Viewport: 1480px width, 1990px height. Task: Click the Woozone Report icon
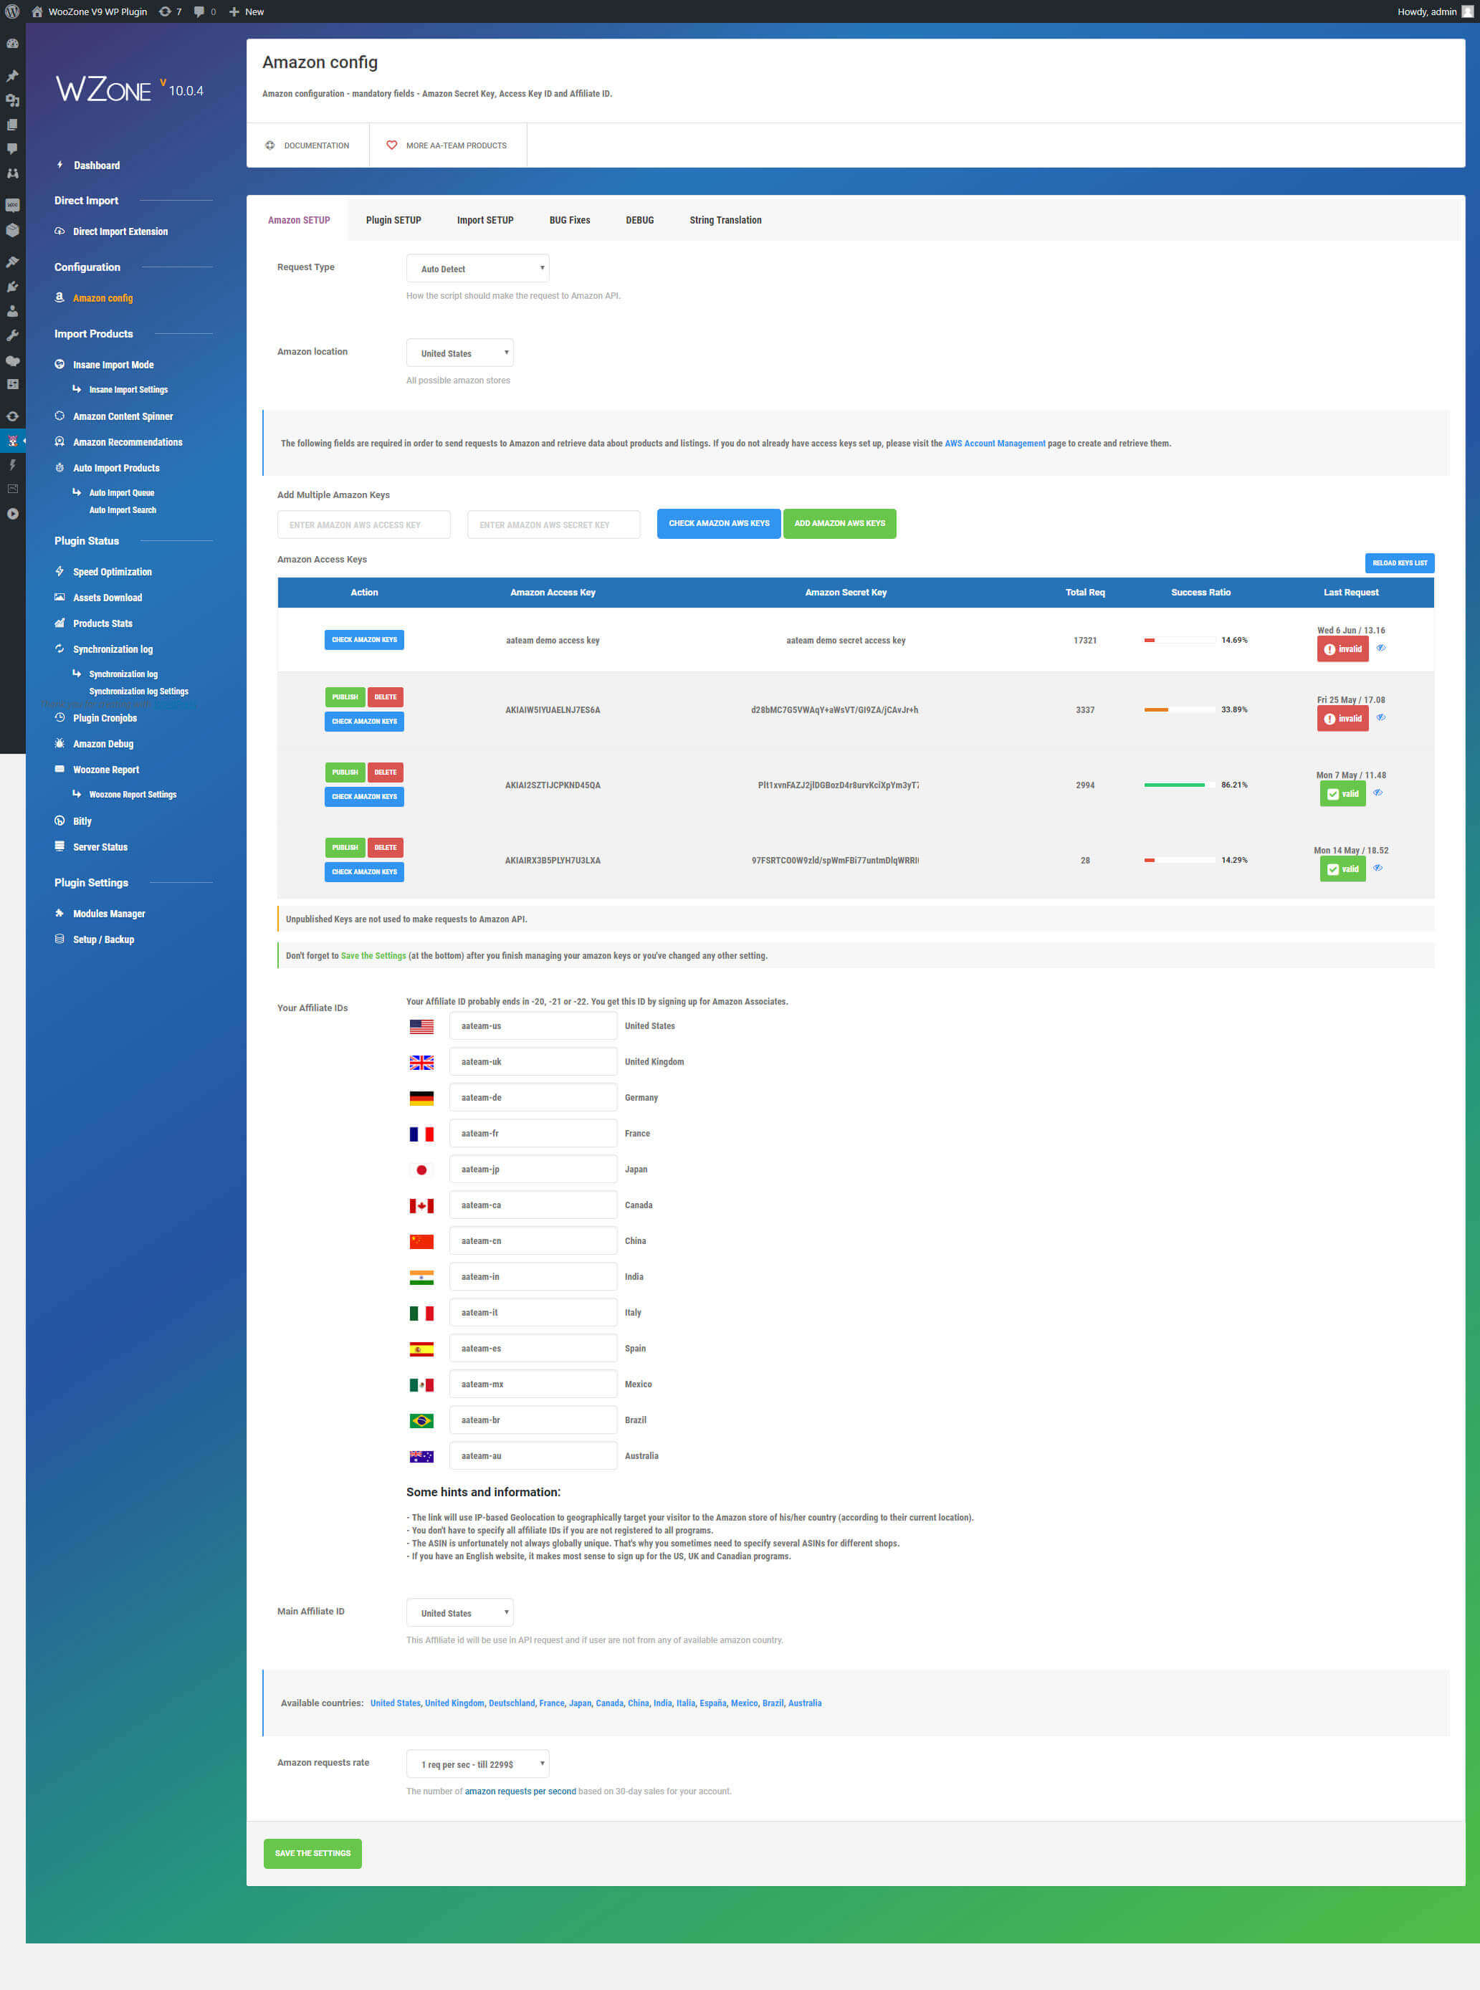click(x=60, y=770)
